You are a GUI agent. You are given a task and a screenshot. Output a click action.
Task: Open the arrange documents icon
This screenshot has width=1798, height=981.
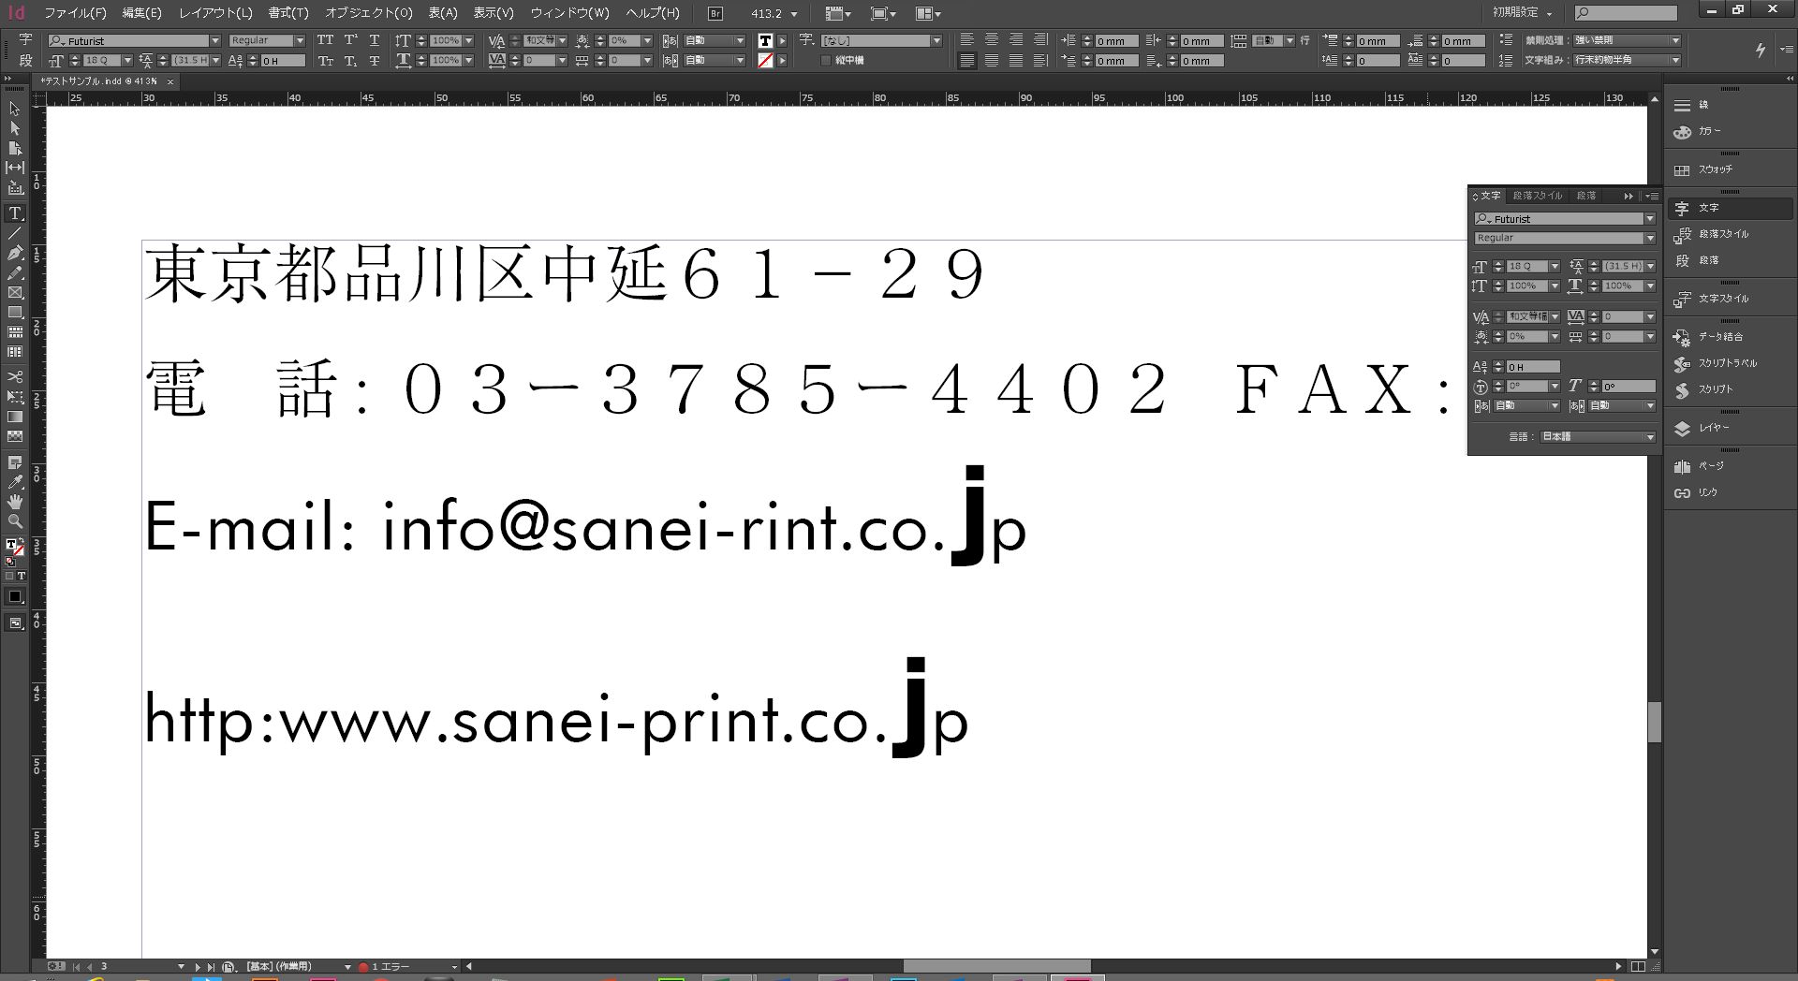[x=928, y=13]
